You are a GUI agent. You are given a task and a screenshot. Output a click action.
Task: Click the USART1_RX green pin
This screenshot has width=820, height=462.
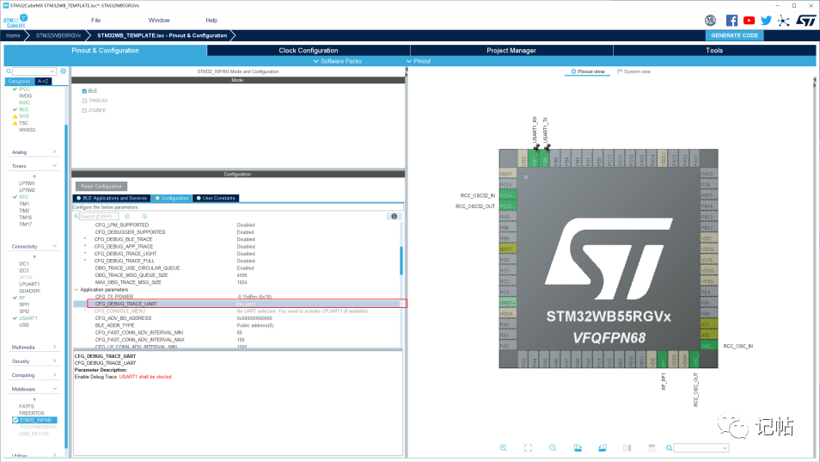click(x=535, y=158)
